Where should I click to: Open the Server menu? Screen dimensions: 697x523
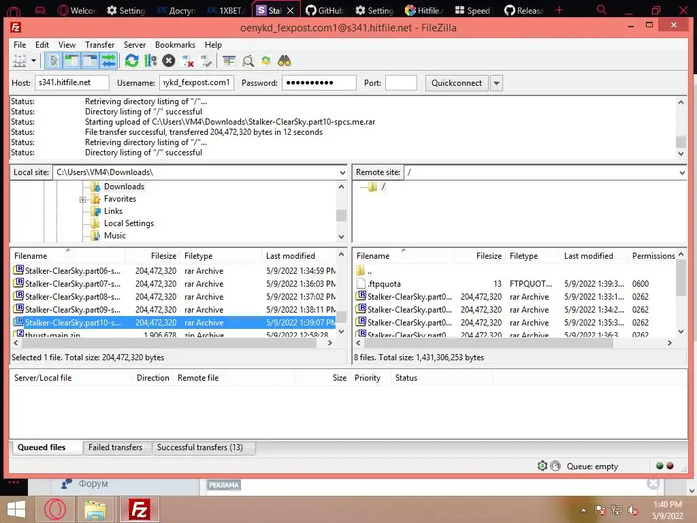[135, 44]
